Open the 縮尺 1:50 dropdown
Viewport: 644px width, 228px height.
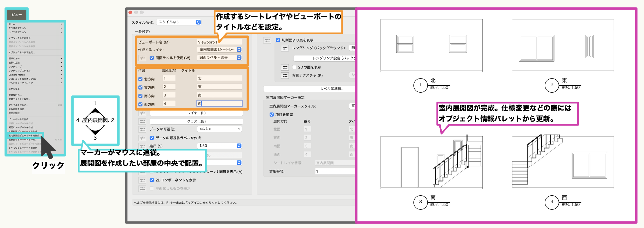(x=239, y=146)
